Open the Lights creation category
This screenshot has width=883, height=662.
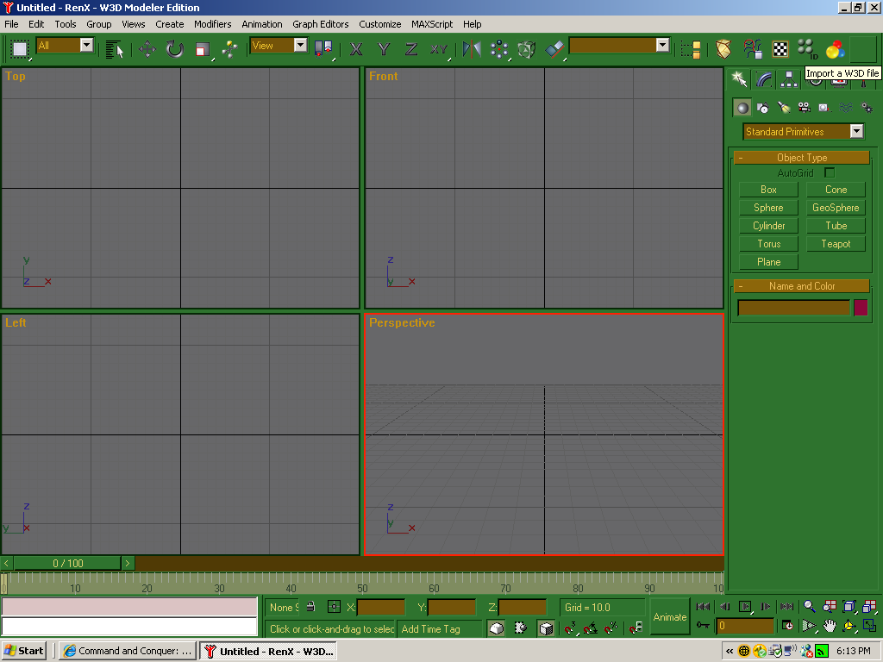(783, 108)
